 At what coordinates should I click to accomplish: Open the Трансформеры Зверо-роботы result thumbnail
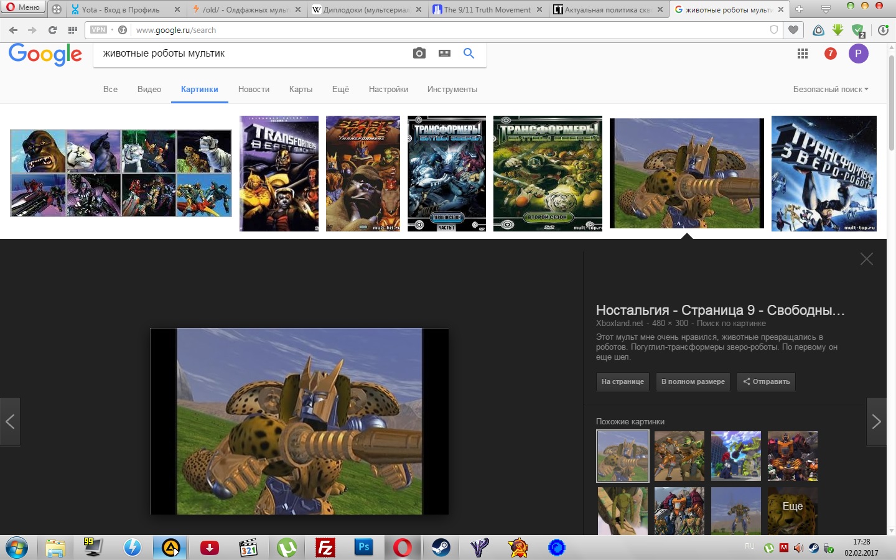[x=824, y=174]
